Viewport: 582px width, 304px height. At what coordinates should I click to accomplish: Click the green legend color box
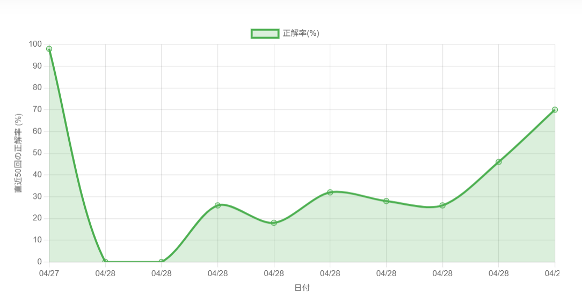point(265,34)
